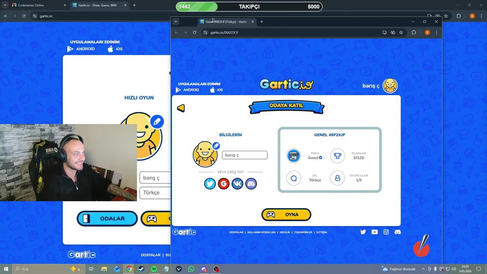Open iOS app link in the back window

tap(115, 49)
